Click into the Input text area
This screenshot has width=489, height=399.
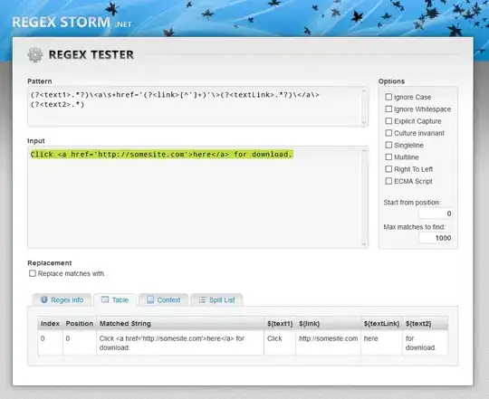(x=197, y=197)
